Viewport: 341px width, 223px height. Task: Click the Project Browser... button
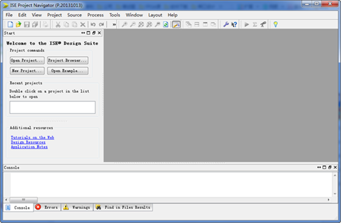[x=68, y=60]
